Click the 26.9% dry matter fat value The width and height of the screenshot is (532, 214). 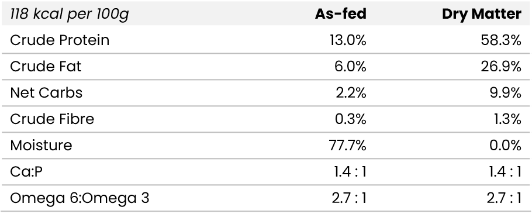(x=501, y=67)
